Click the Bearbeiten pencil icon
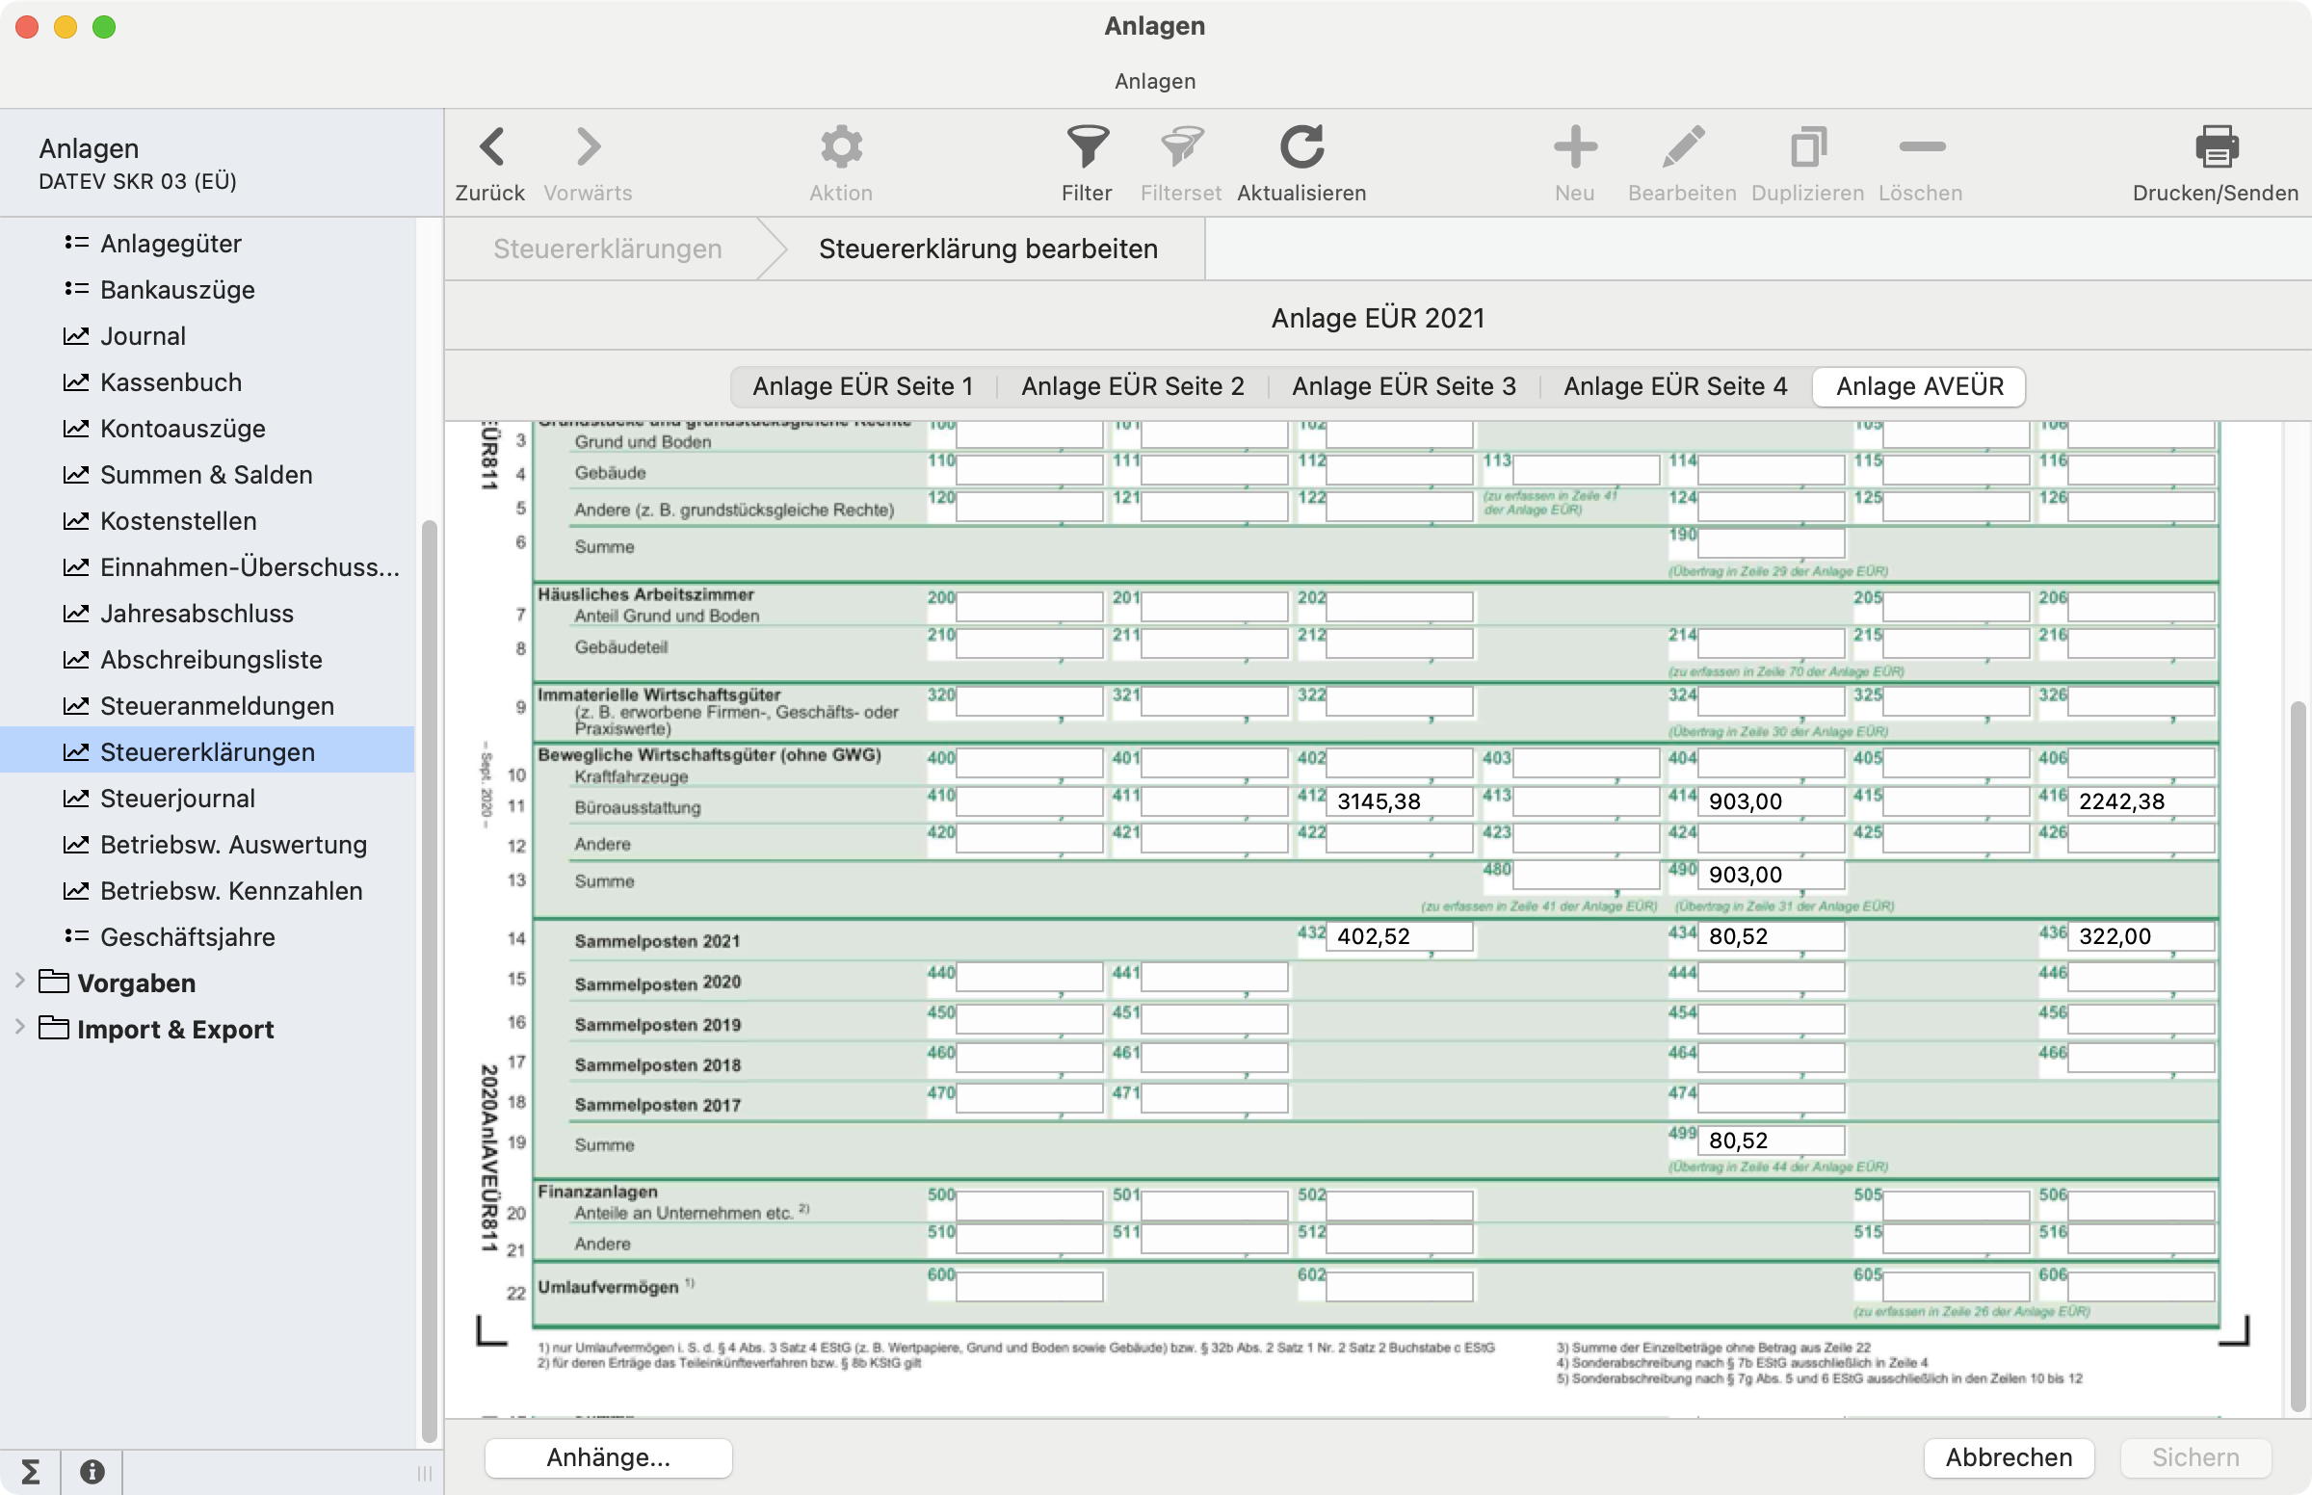 pyautogui.click(x=1682, y=147)
